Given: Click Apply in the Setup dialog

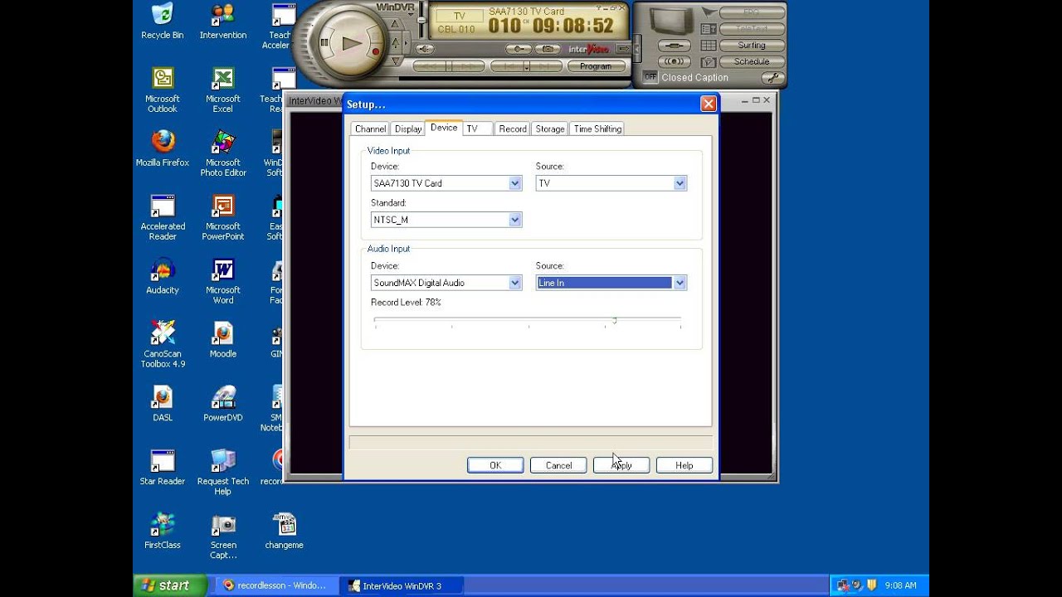Looking at the screenshot, I should 621,465.
